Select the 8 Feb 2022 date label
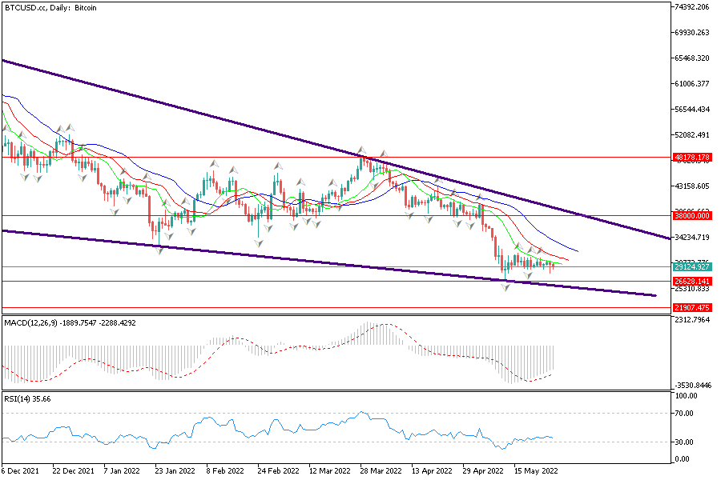Viewport: 721px width, 480px height. [225, 471]
